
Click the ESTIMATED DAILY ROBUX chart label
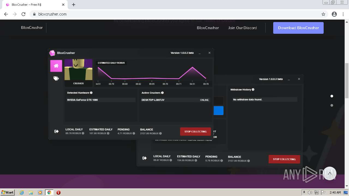tap(111, 63)
